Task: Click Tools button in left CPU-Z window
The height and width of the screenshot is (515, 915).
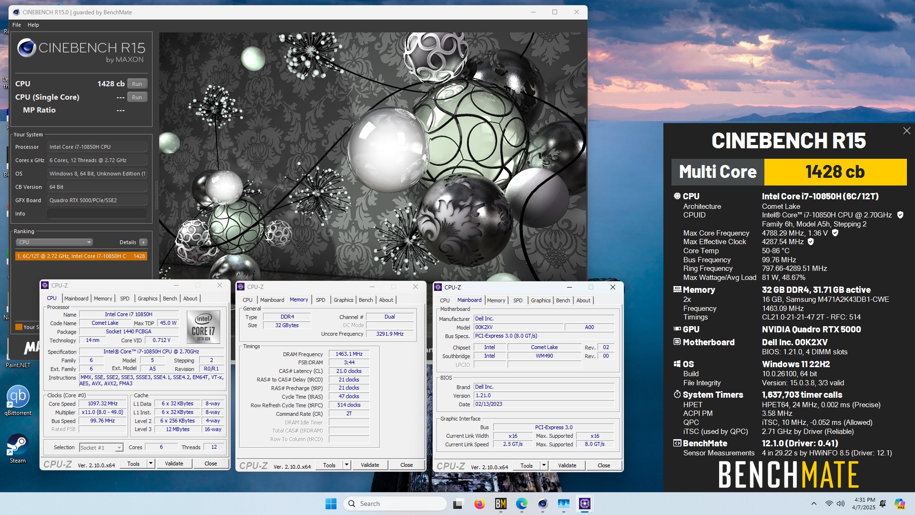Action: click(133, 463)
